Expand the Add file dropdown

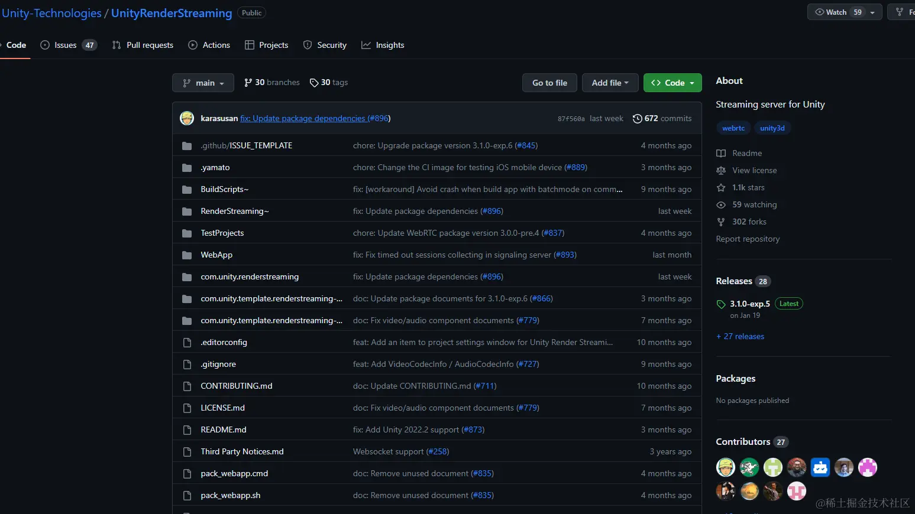coord(610,83)
